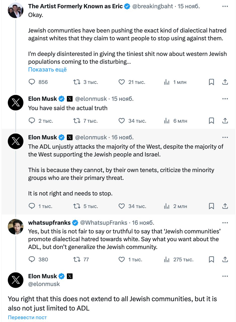Open view analytics on breakingbaht's post
The width and height of the screenshot is (236, 322).
point(167,82)
